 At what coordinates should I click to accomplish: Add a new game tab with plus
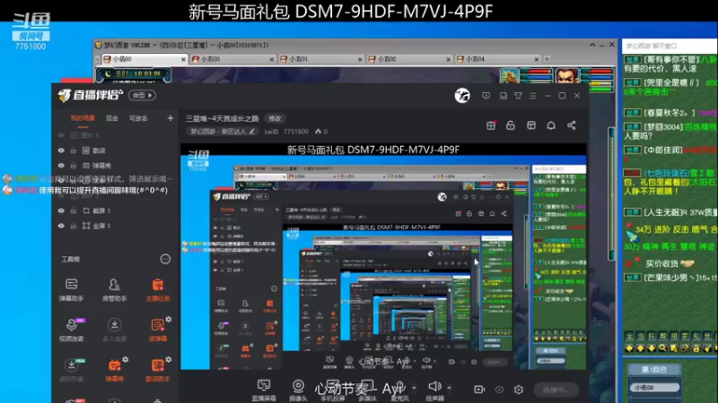click(547, 59)
